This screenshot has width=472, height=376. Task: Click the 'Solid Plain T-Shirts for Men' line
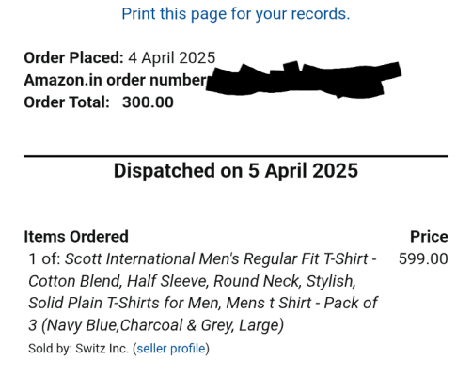click(203, 304)
